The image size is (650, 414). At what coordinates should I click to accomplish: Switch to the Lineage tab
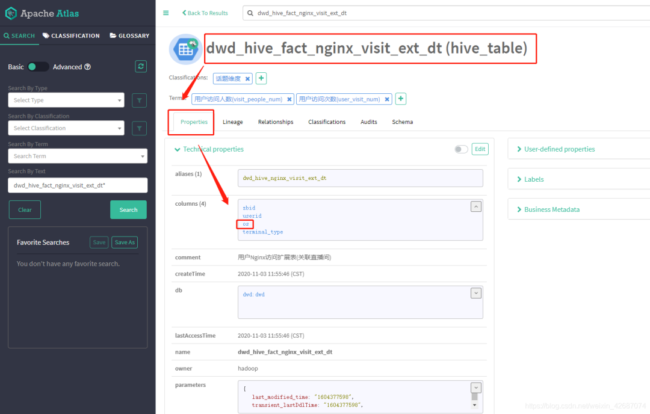(x=232, y=122)
